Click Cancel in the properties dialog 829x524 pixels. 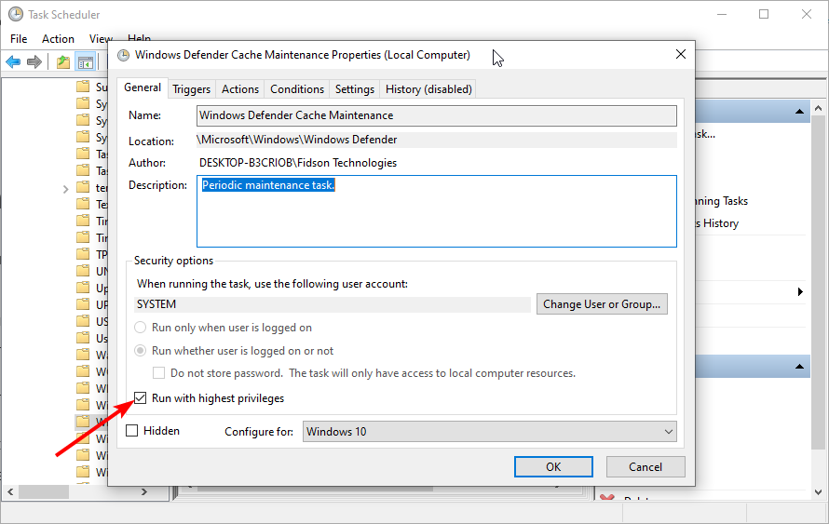[x=646, y=467]
